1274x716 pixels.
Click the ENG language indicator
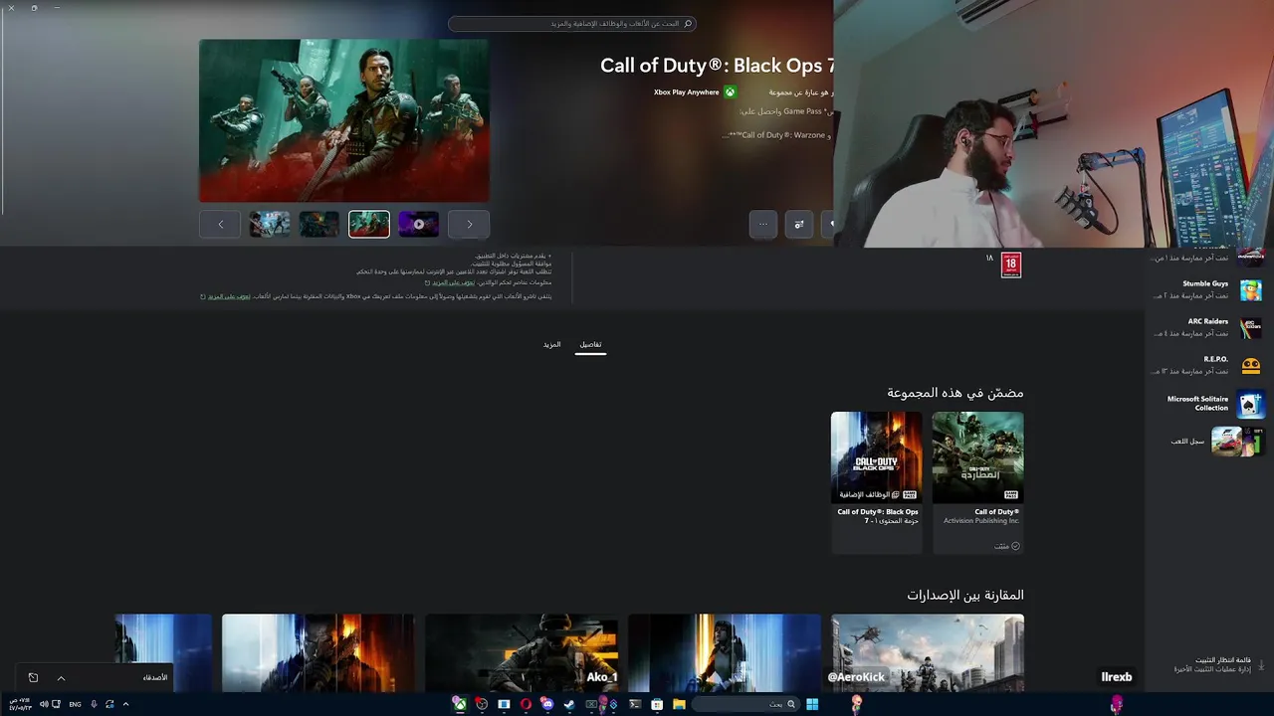click(x=75, y=704)
